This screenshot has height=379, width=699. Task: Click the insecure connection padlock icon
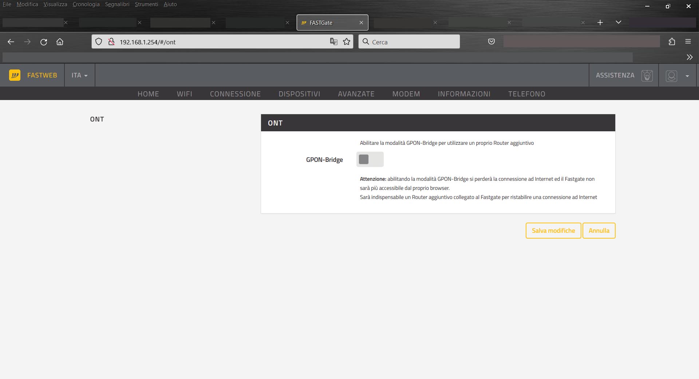111,42
